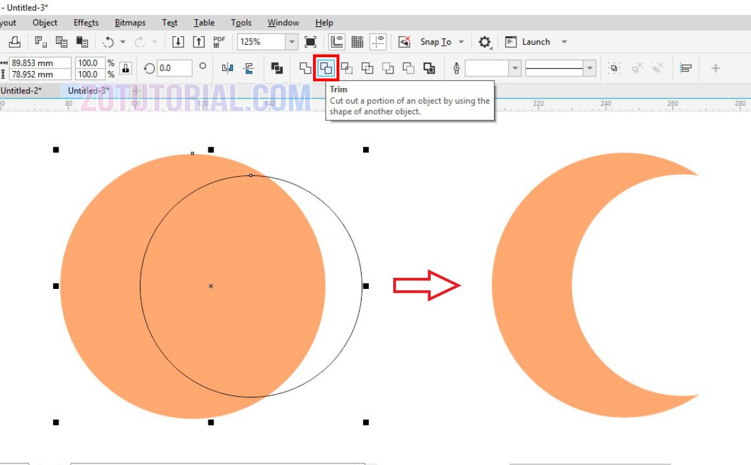Undo the last action
This screenshot has width=751, height=465.
tap(109, 42)
